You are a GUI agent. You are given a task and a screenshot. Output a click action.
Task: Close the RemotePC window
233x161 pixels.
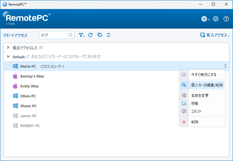click(226, 4)
